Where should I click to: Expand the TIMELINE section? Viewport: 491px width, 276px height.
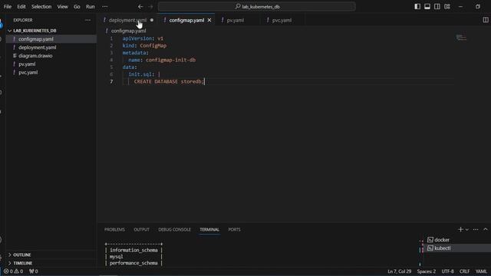22,263
